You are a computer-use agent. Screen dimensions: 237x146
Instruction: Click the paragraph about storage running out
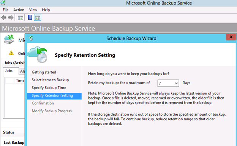click(x=157, y=119)
